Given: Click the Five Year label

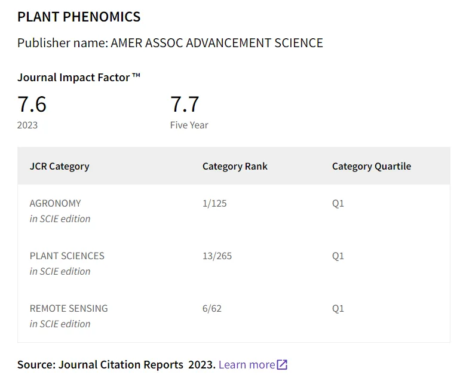Looking at the screenshot, I should coord(189,125).
